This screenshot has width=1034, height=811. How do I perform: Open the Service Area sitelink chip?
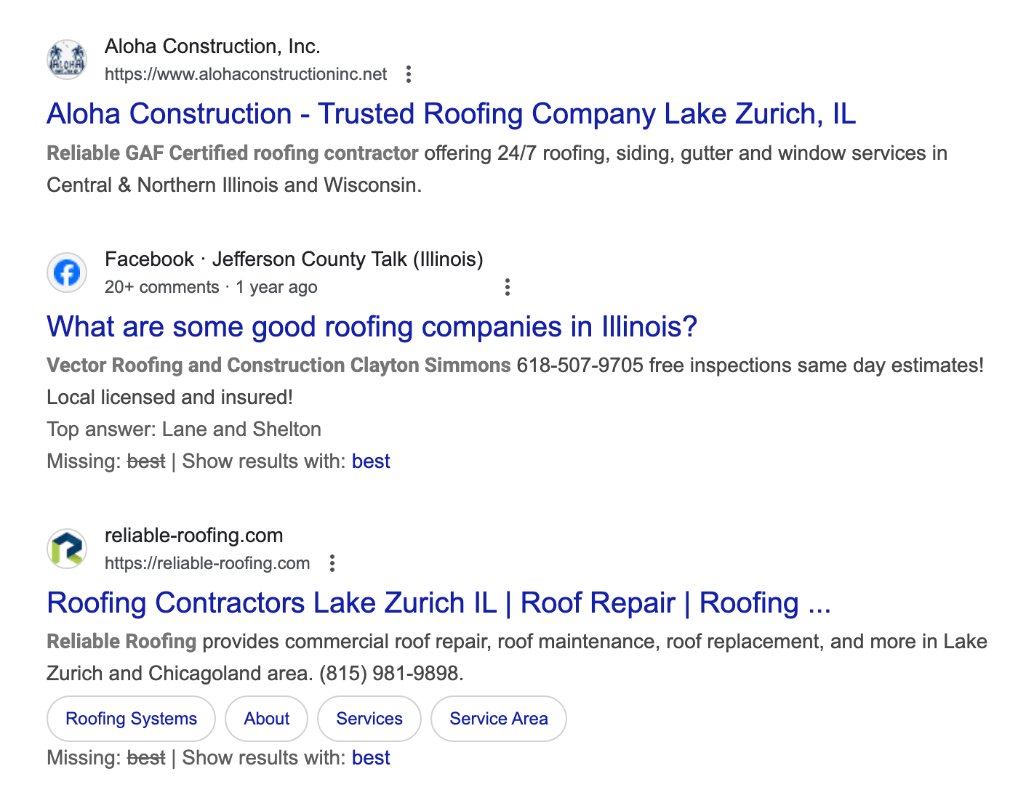coord(498,719)
